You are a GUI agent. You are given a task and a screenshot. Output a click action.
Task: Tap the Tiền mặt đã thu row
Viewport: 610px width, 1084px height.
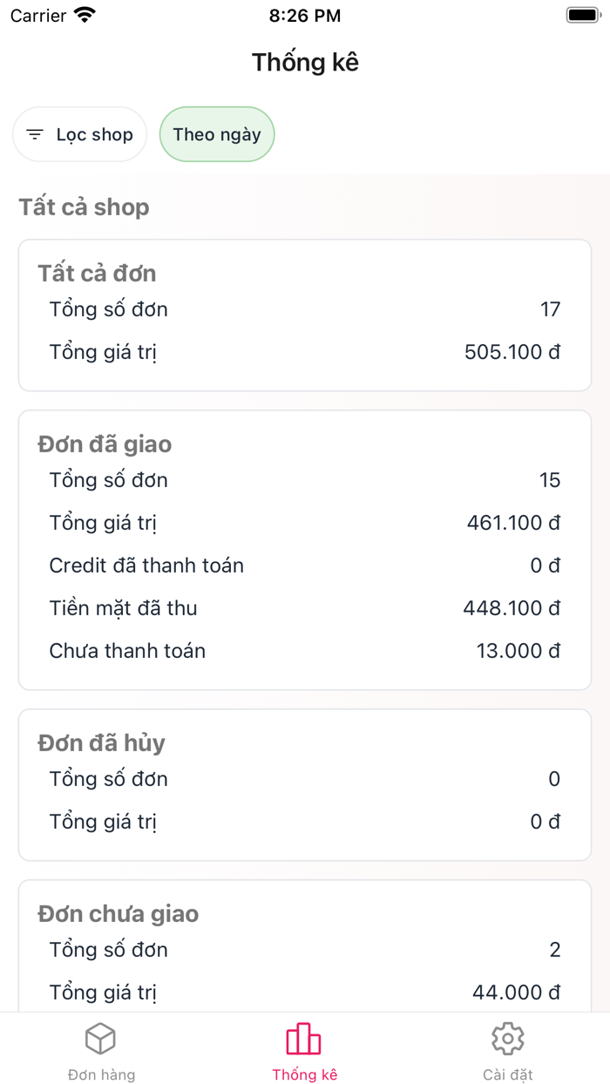pos(305,608)
